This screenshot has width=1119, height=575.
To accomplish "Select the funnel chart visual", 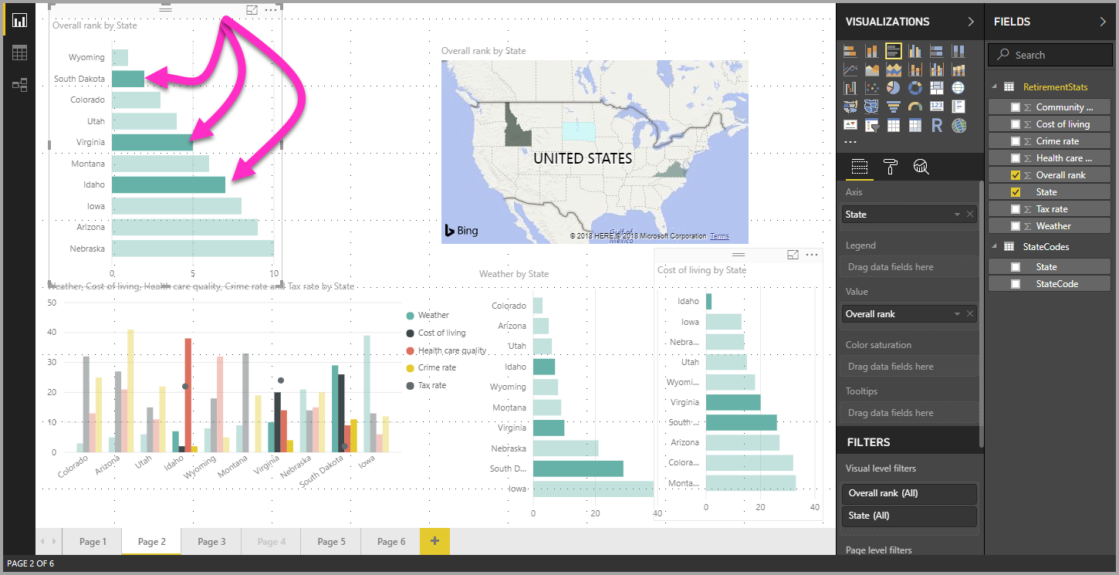I will click(x=894, y=106).
